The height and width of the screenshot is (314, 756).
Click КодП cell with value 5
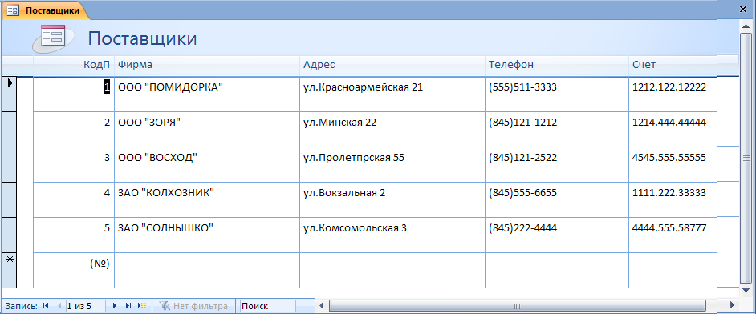click(74, 235)
